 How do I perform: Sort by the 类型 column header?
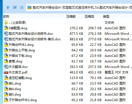click(x=106, y=16)
